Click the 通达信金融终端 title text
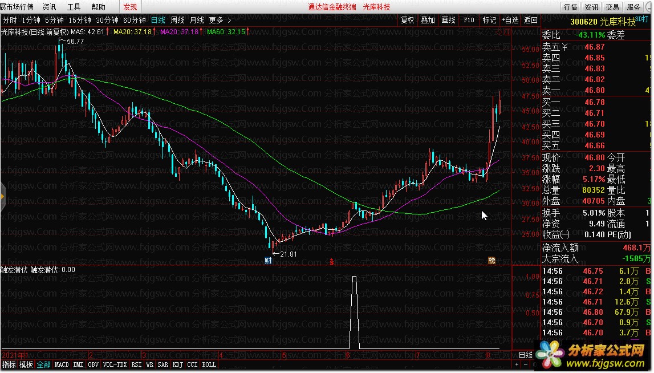The height and width of the screenshot is (373, 654). 332,7
